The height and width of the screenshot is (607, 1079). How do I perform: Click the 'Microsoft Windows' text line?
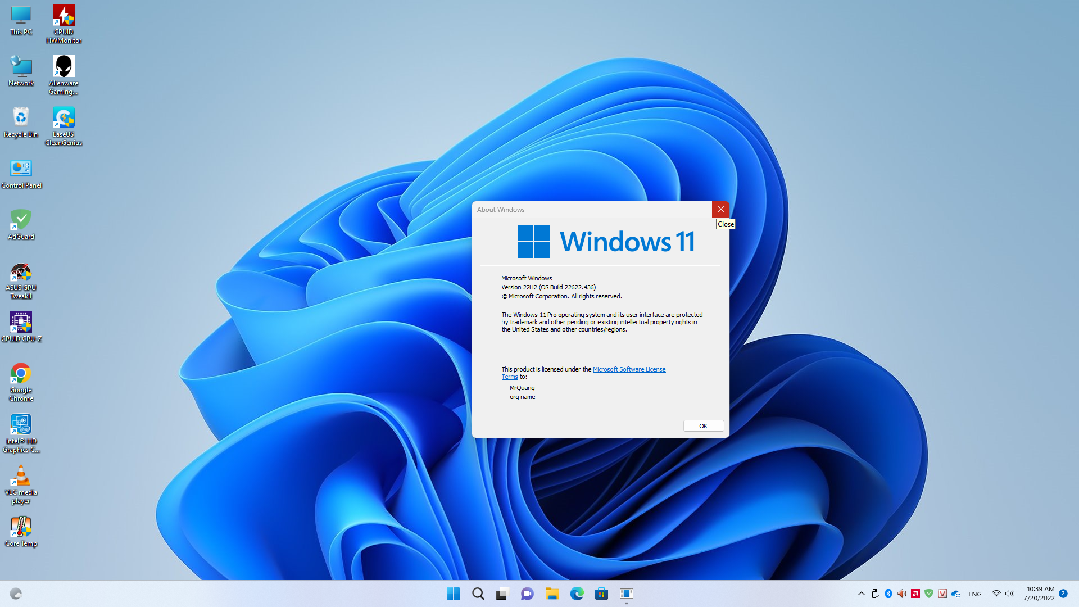527,278
